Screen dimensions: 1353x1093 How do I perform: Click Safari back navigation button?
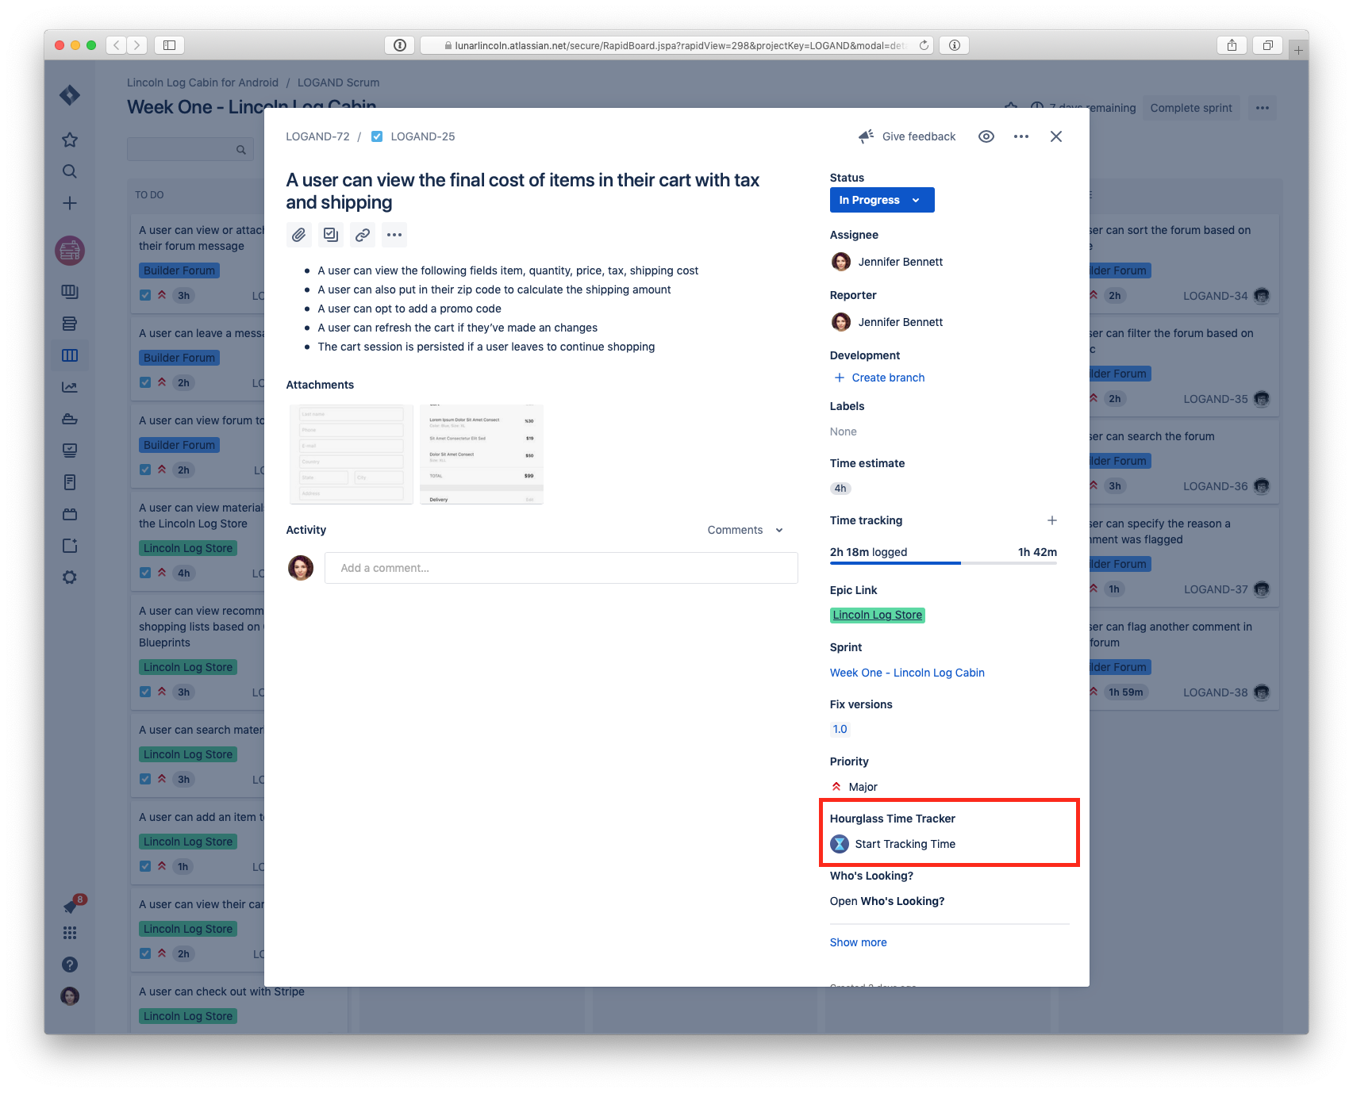(117, 45)
